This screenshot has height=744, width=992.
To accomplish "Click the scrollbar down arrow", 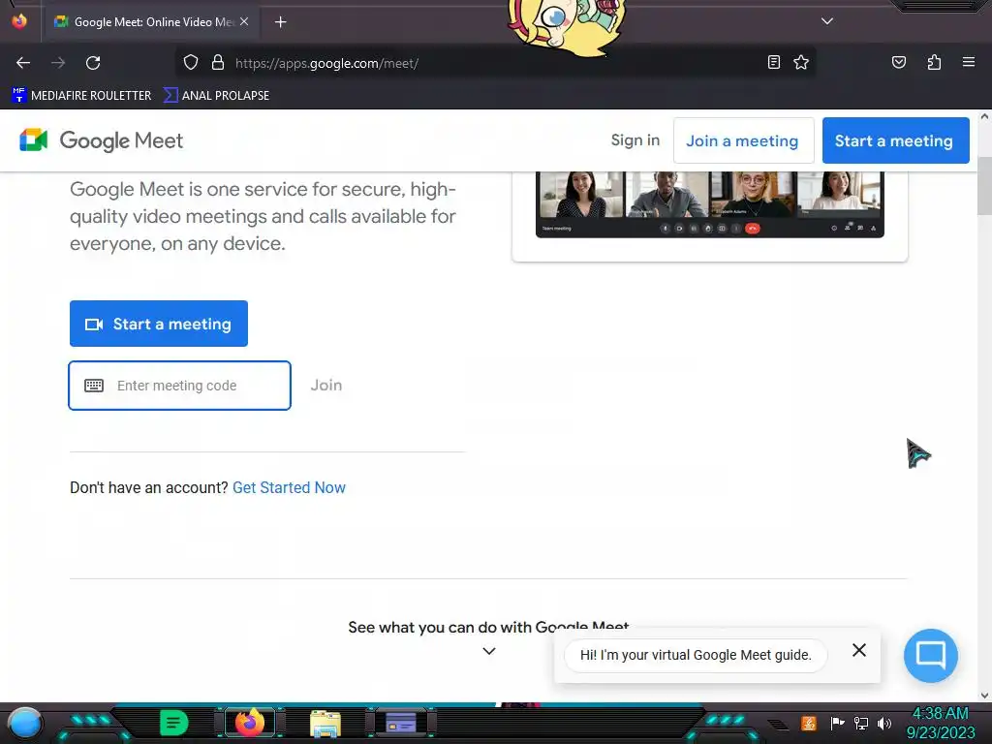I will [984, 696].
